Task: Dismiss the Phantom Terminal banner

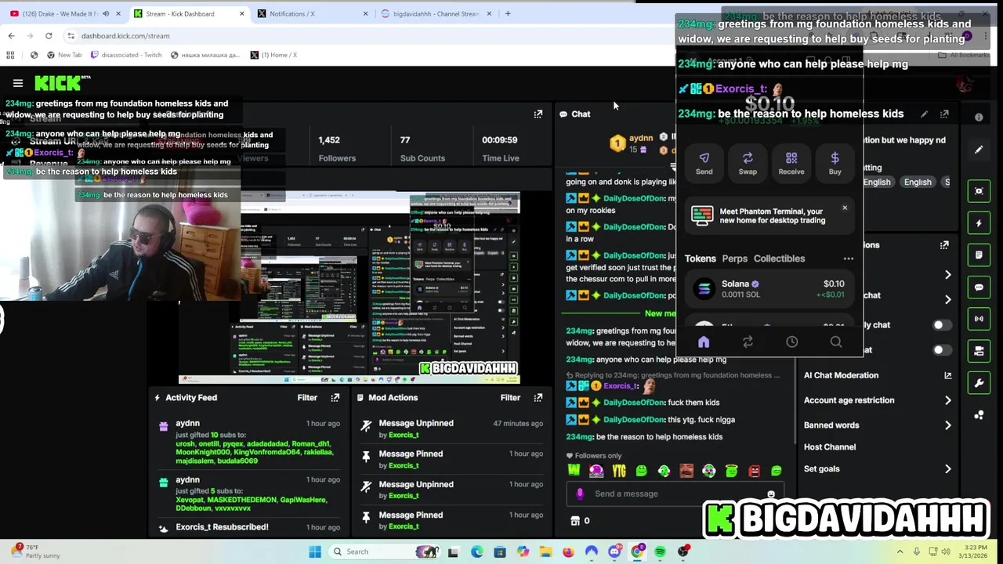Action: [845, 208]
